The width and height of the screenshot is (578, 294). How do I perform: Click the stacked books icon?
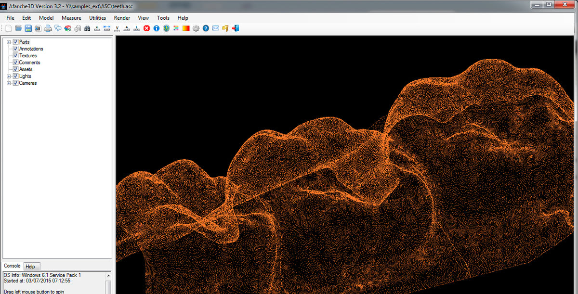click(x=67, y=28)
